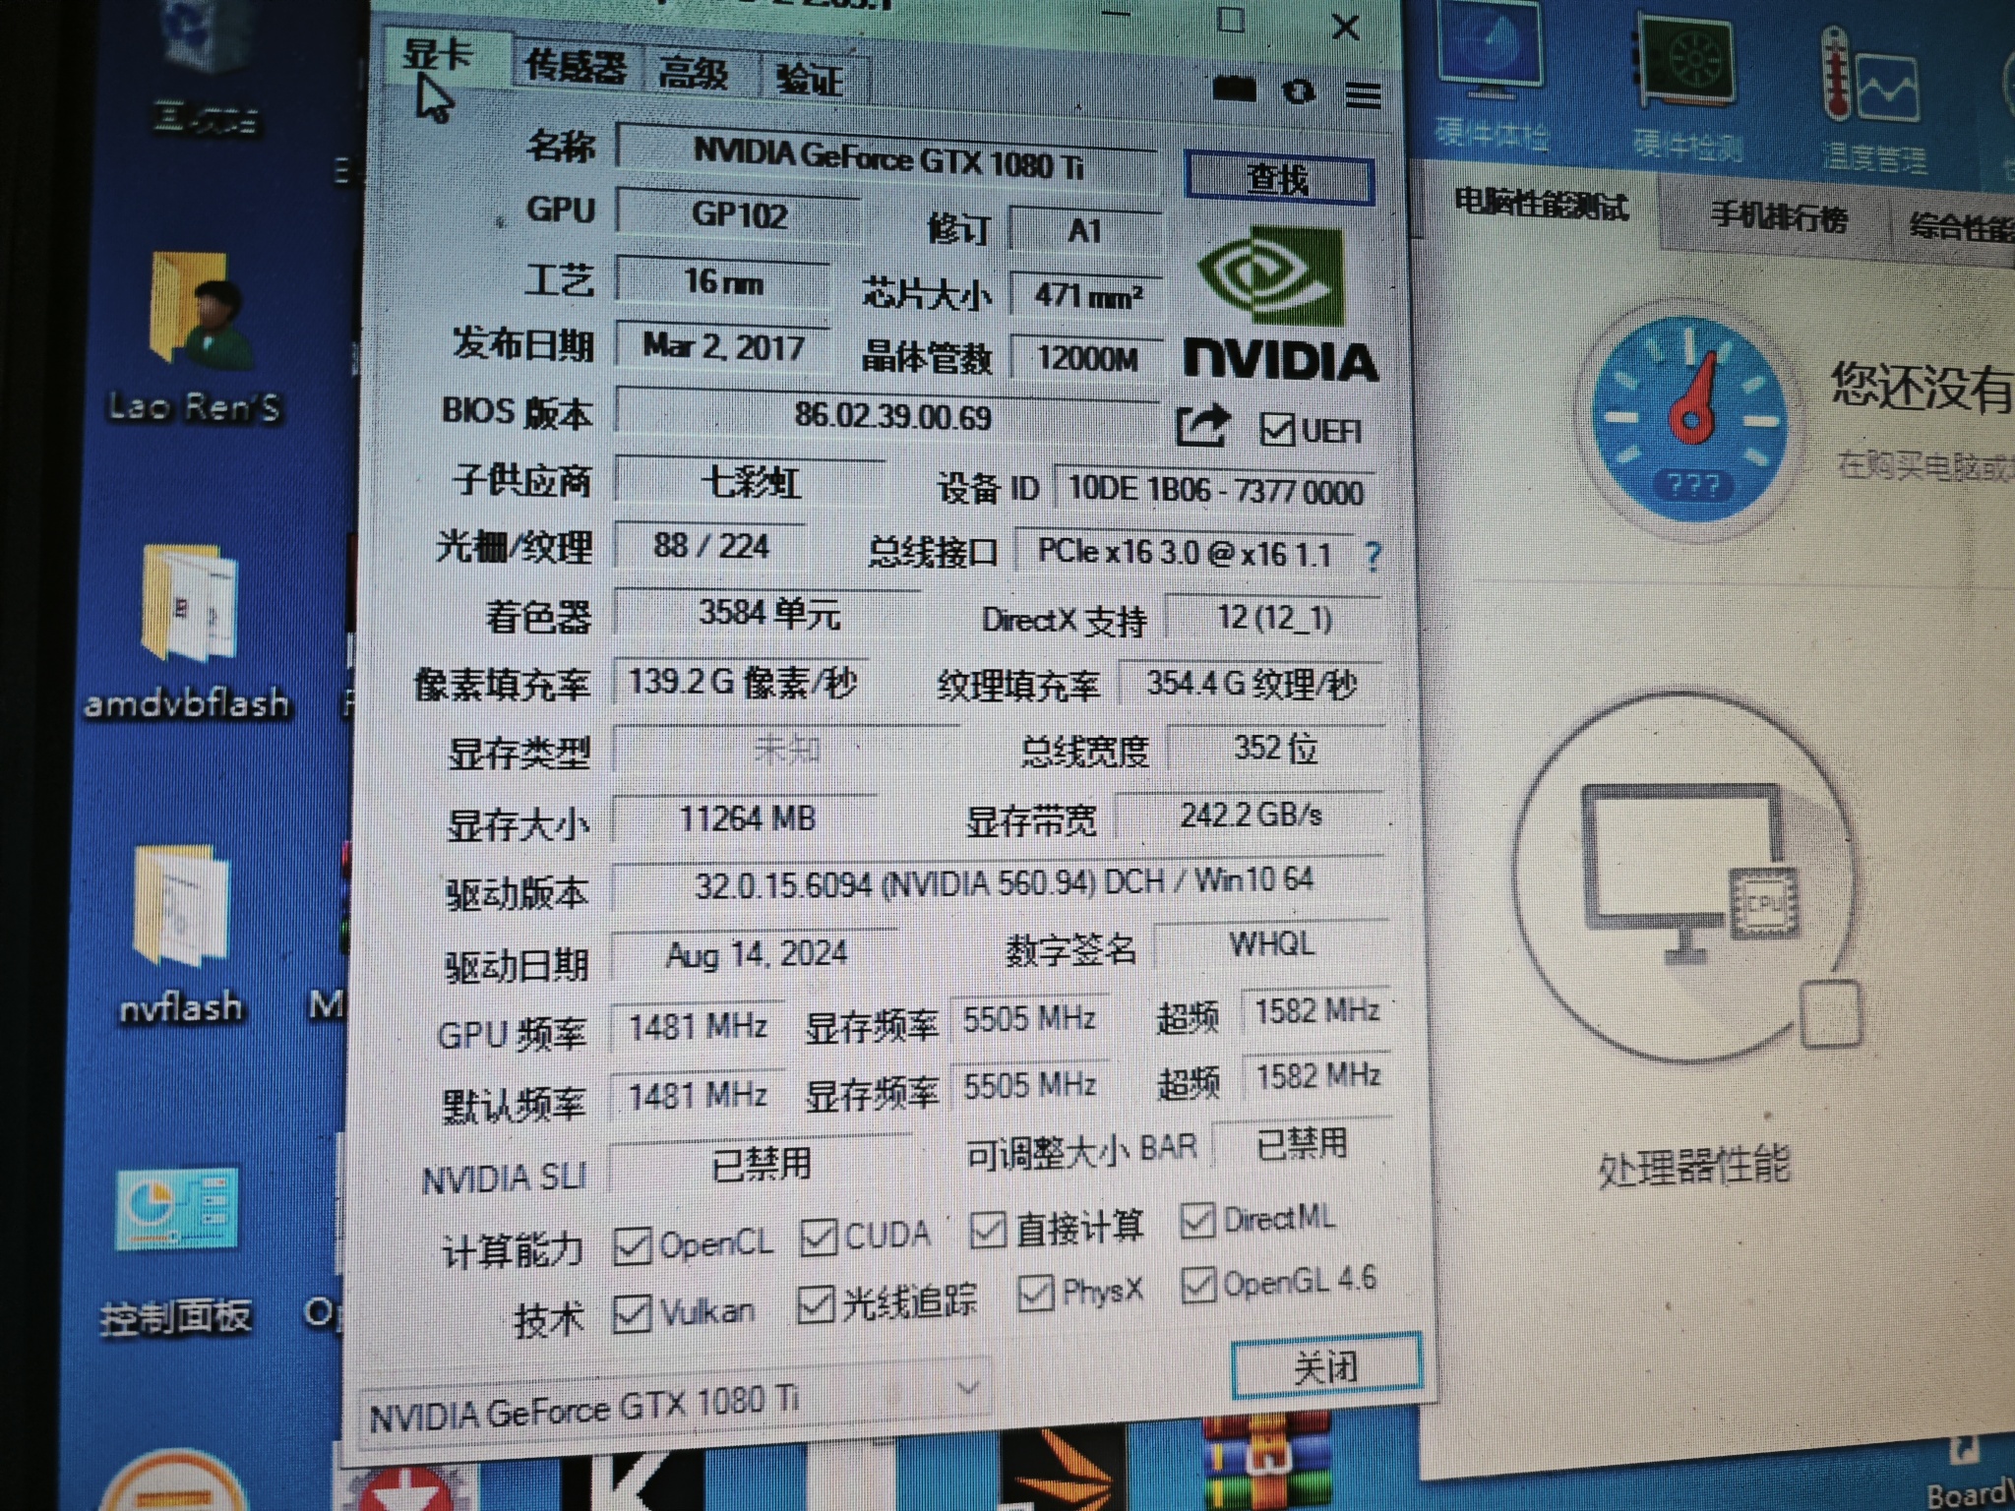Open the 传感器 tab in GPU-Z
The width and height of the screenshot is (2015, 1511).
click(x=577, y=67)
